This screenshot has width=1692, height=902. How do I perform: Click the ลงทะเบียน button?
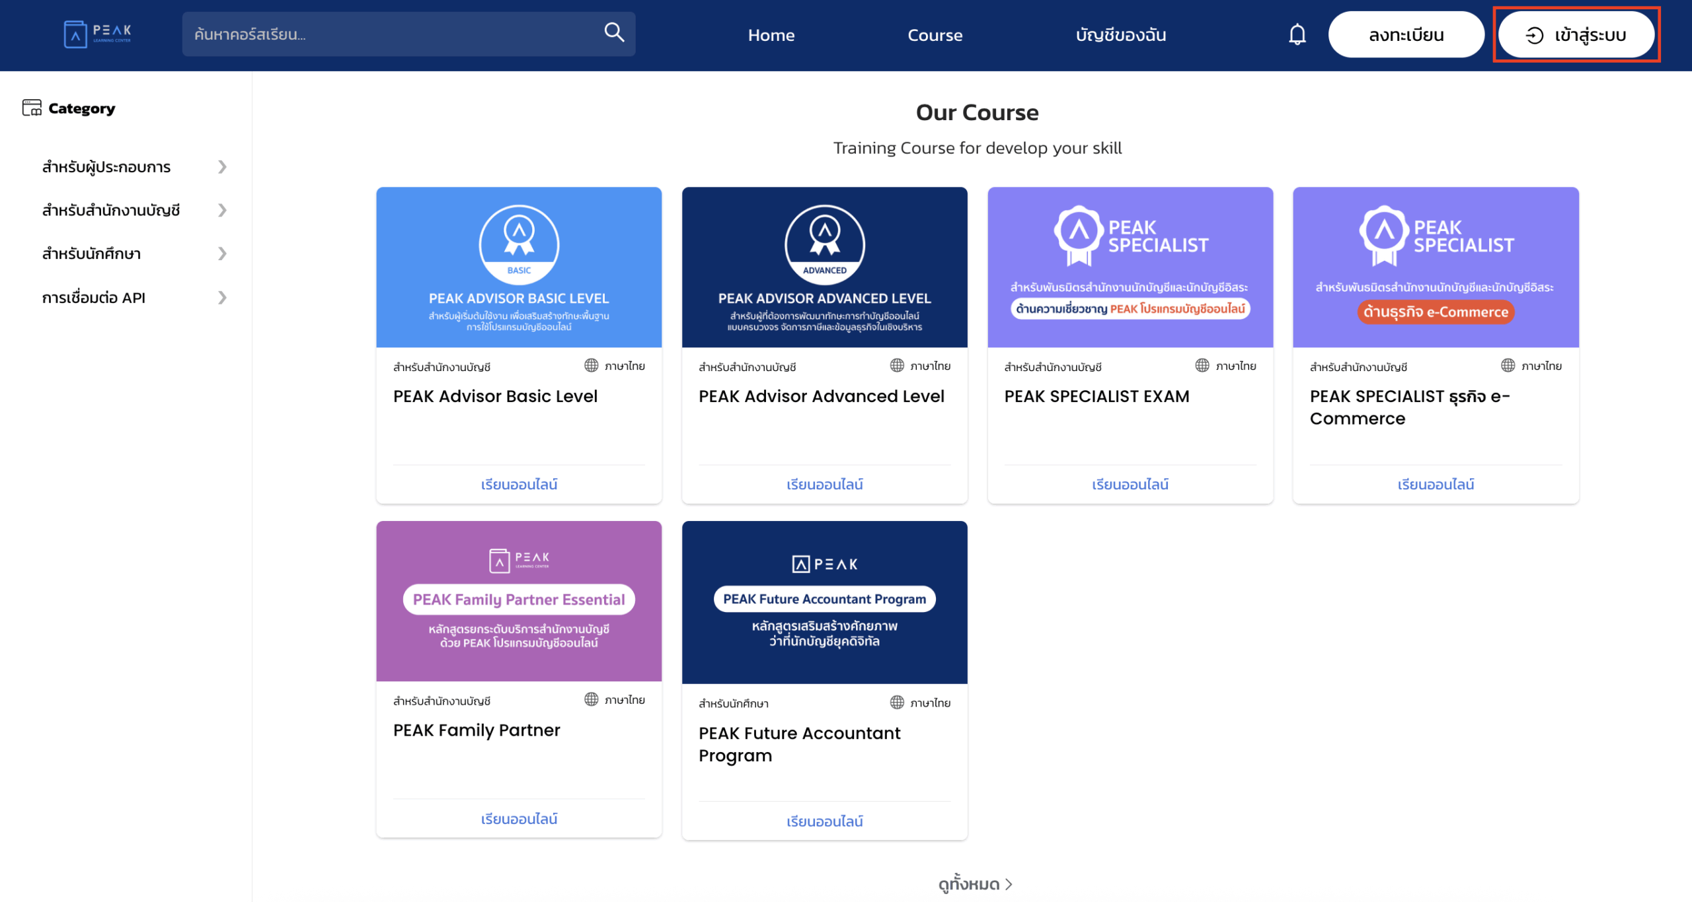pyautogui.click(x=1406, y=34)
